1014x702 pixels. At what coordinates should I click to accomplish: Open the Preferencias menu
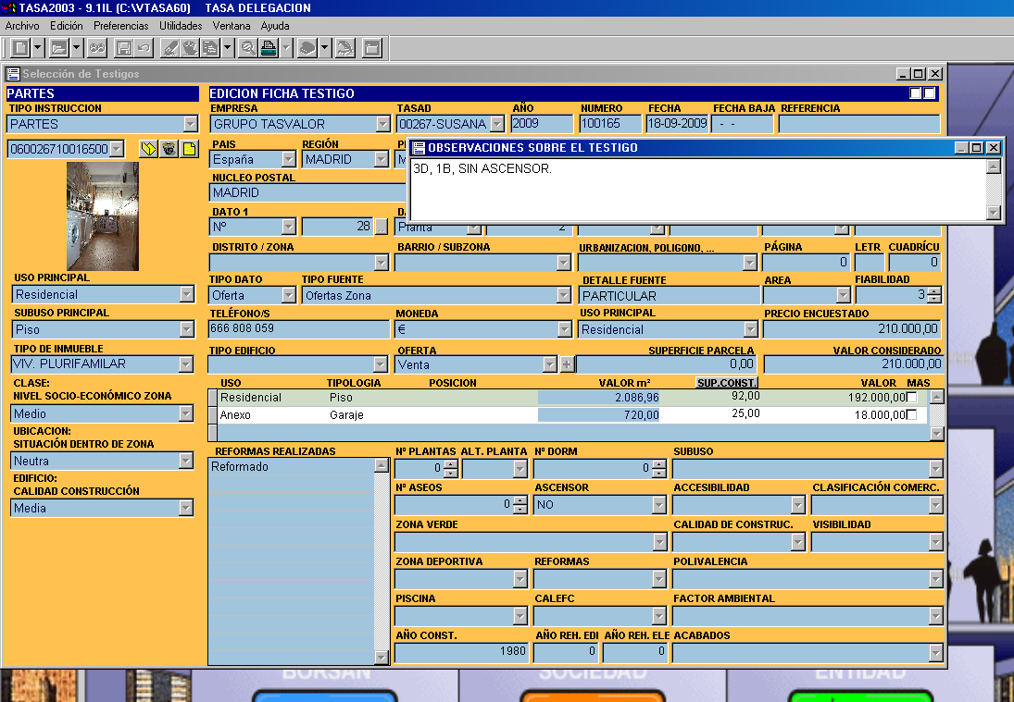pyautogui.click(x=120, y=26)
